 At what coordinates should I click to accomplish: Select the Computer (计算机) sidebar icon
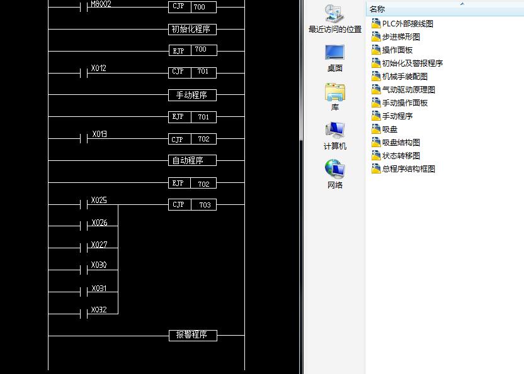point(334,131)
